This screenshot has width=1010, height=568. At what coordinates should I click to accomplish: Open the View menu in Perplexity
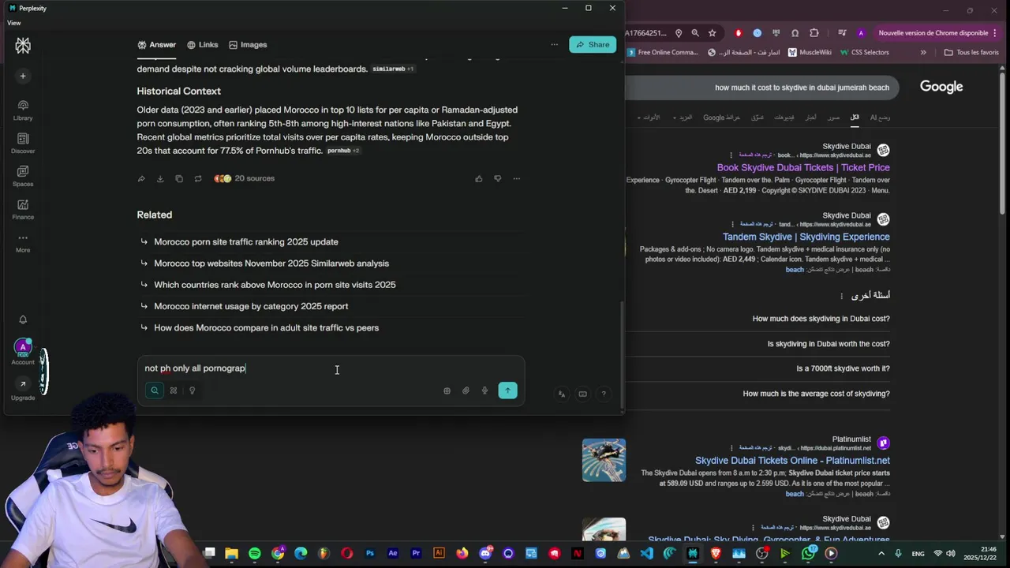click(14, 23)
